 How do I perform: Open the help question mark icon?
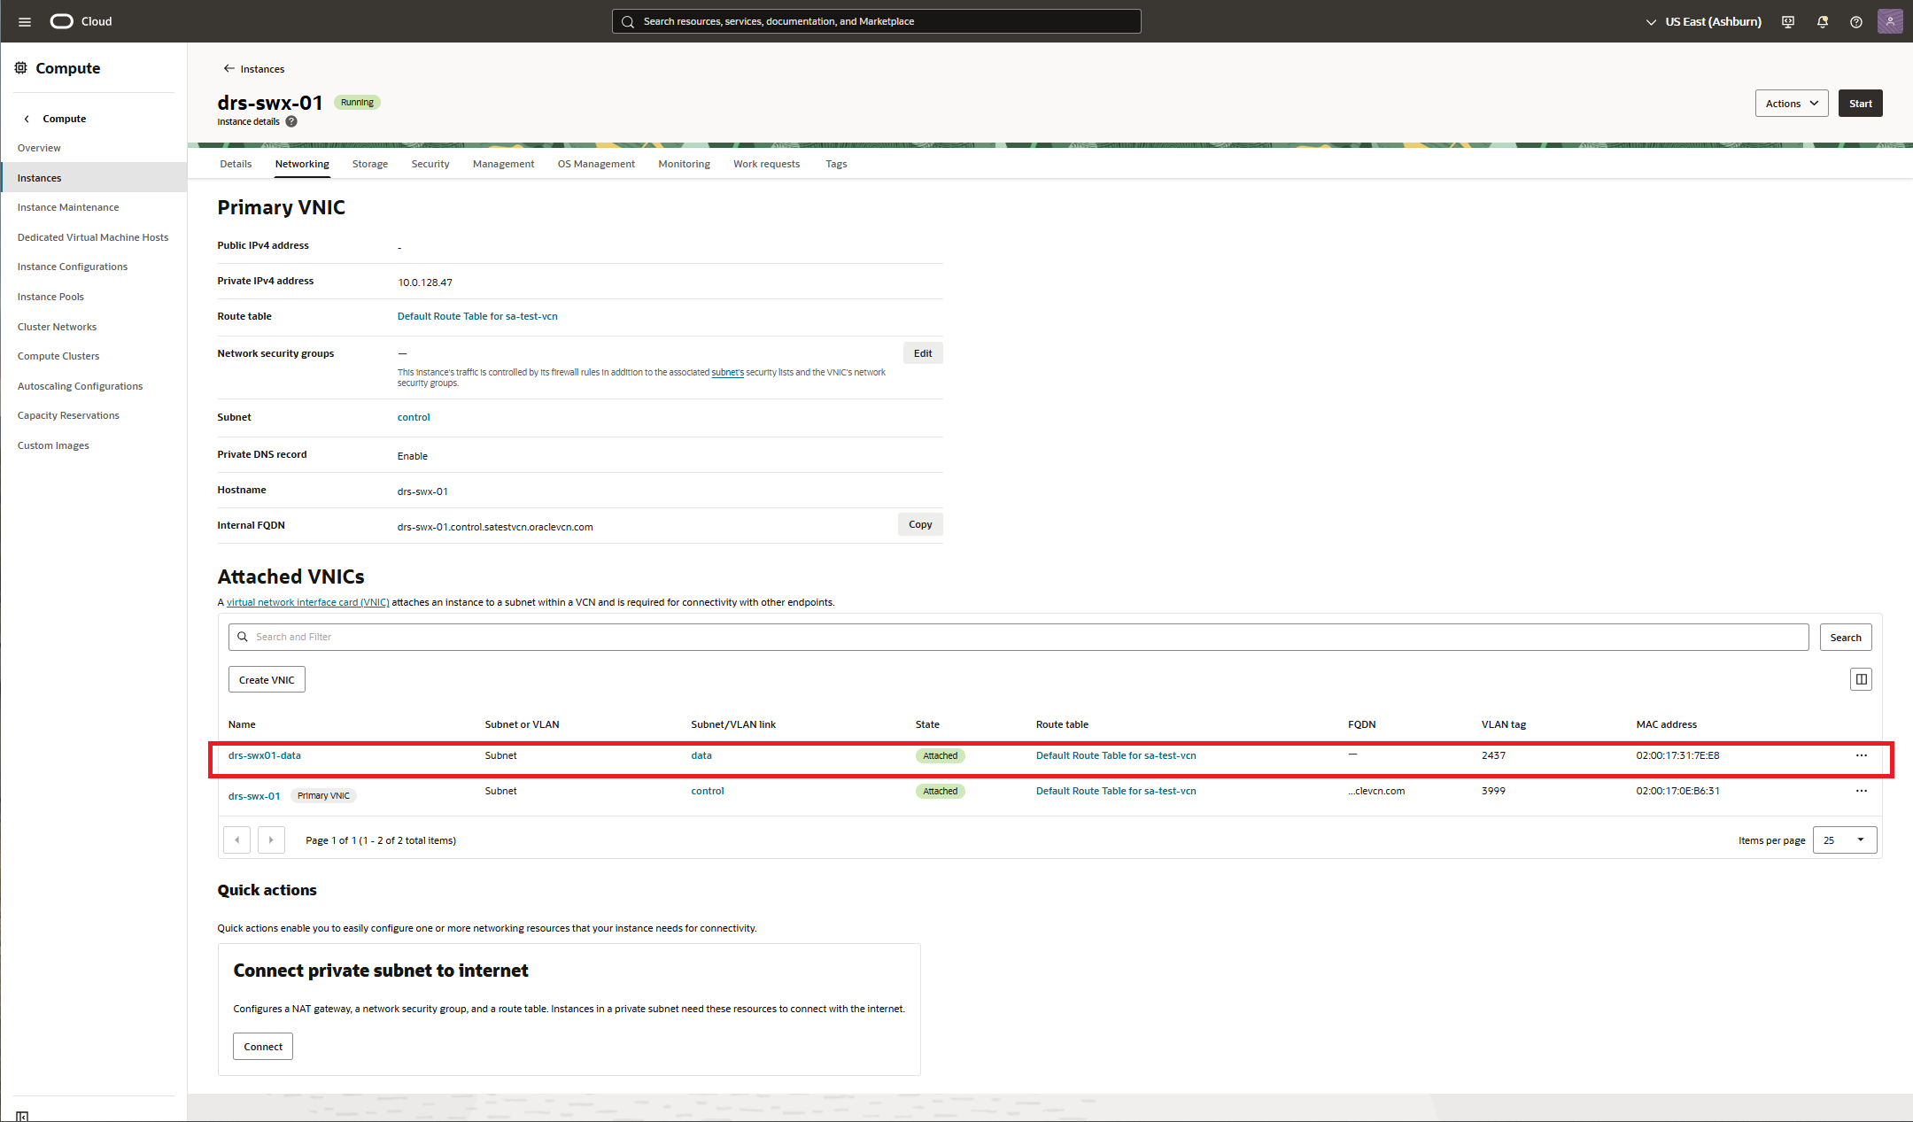pos(1855,21)
